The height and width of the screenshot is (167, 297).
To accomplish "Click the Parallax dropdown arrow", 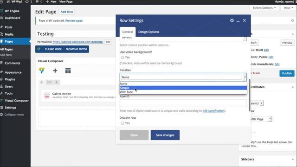I will coord(245,77).
